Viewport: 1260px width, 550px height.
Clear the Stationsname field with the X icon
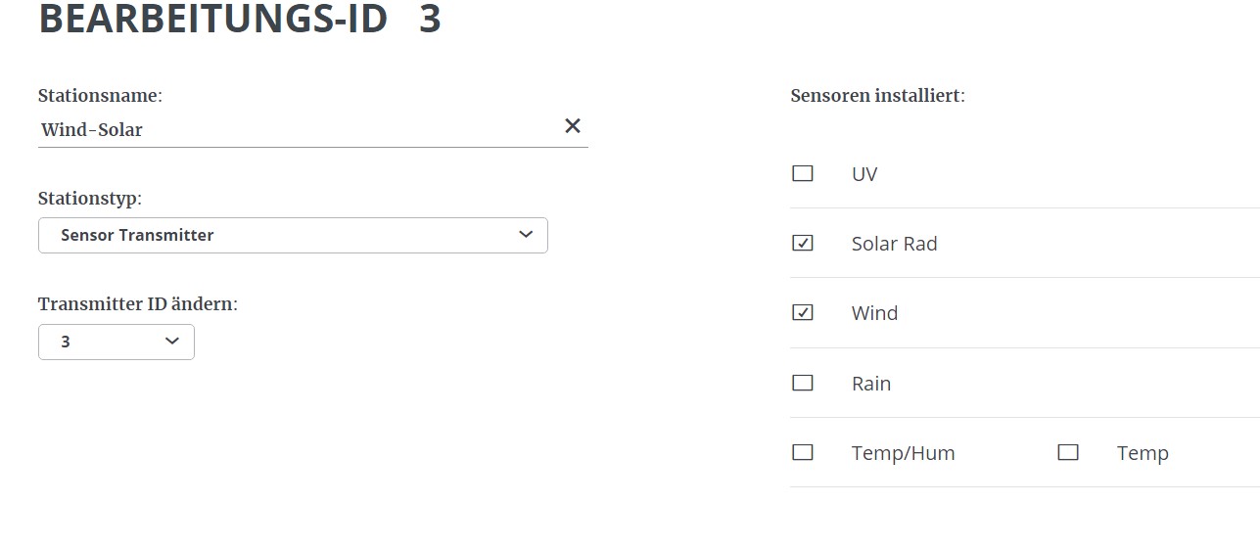[573, 125]
